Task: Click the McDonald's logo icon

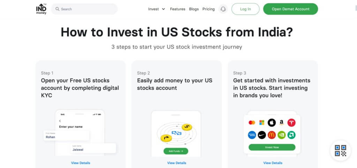Action: [x=272, y=135]
